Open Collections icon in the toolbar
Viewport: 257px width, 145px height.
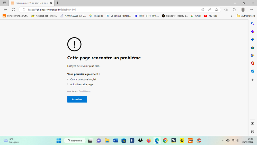pyautogui.click(x=234, y=10)
